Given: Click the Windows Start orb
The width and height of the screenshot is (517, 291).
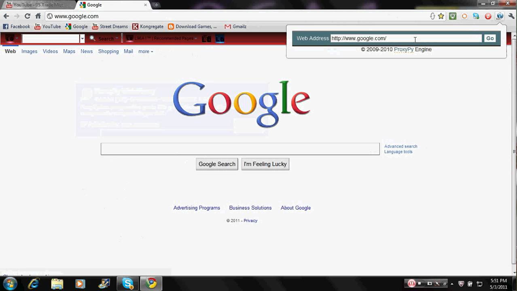Looking at the screenshot, I should point(10,283).
